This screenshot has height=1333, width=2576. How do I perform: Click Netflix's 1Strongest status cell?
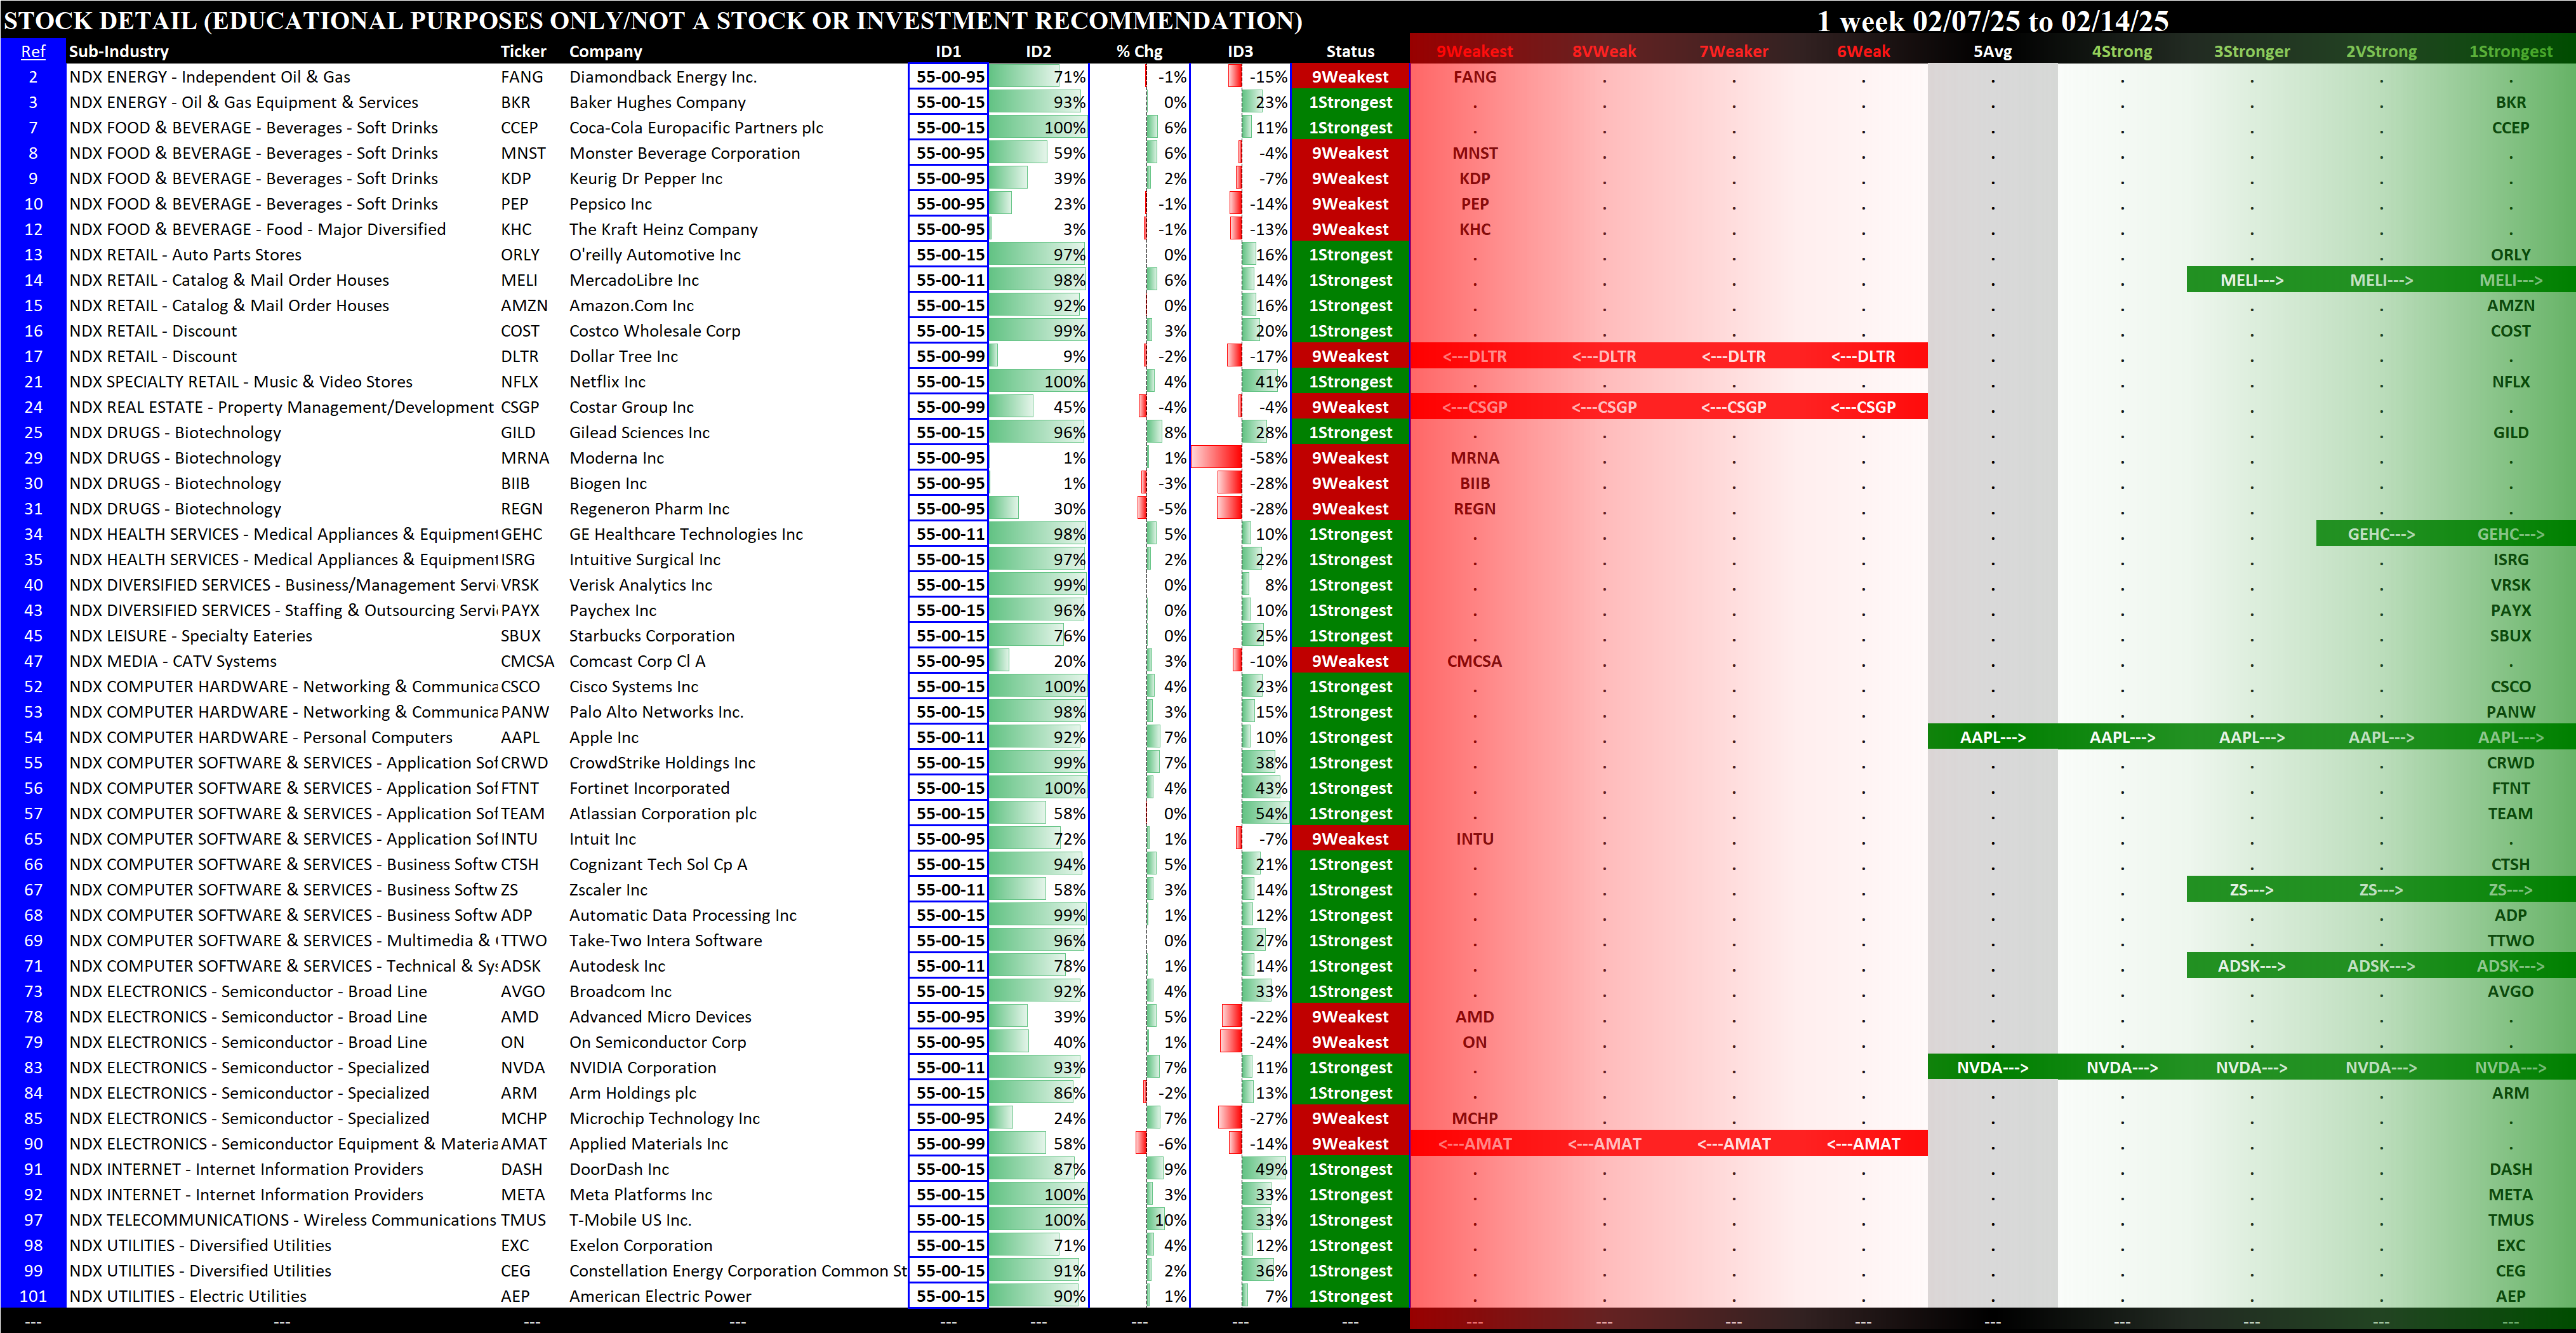(x=1349, y=381)
